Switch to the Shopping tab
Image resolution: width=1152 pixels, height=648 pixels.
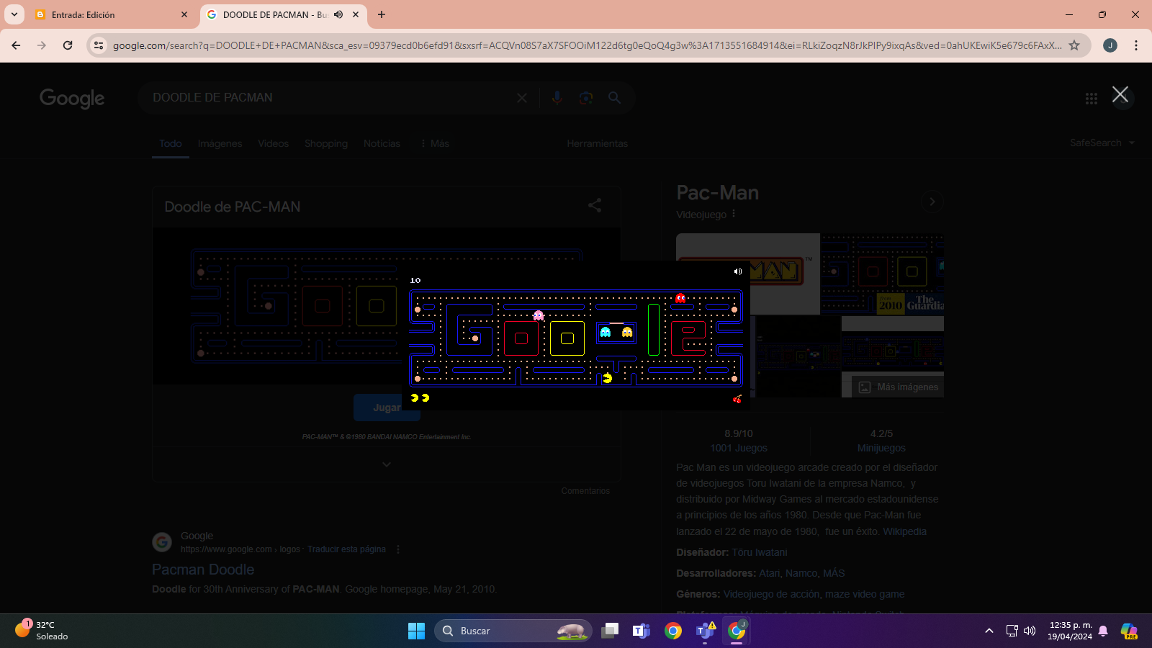pyautogui.click(x=326, y=143)
